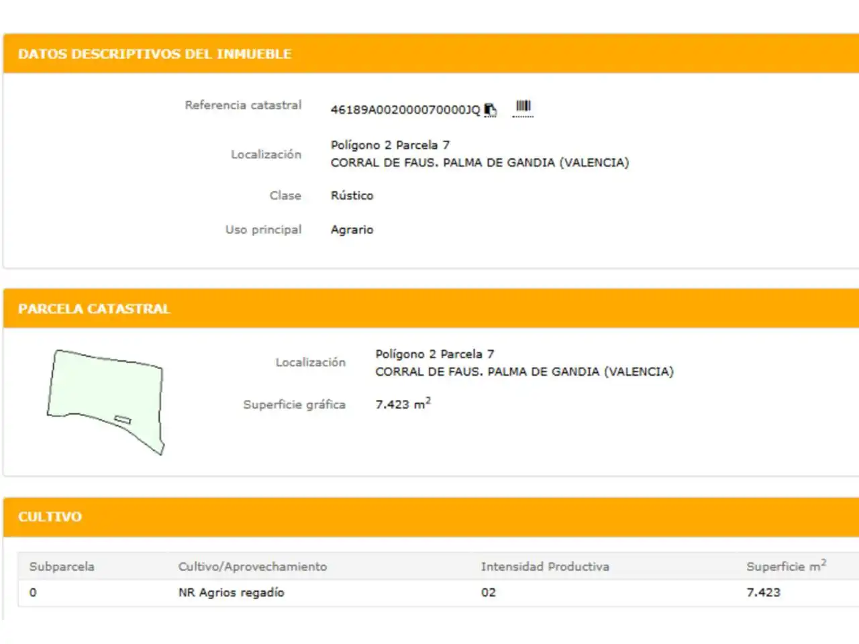The image size is (859, 644).
Task: Click the 'Clase' label
Action: [285, 195]
